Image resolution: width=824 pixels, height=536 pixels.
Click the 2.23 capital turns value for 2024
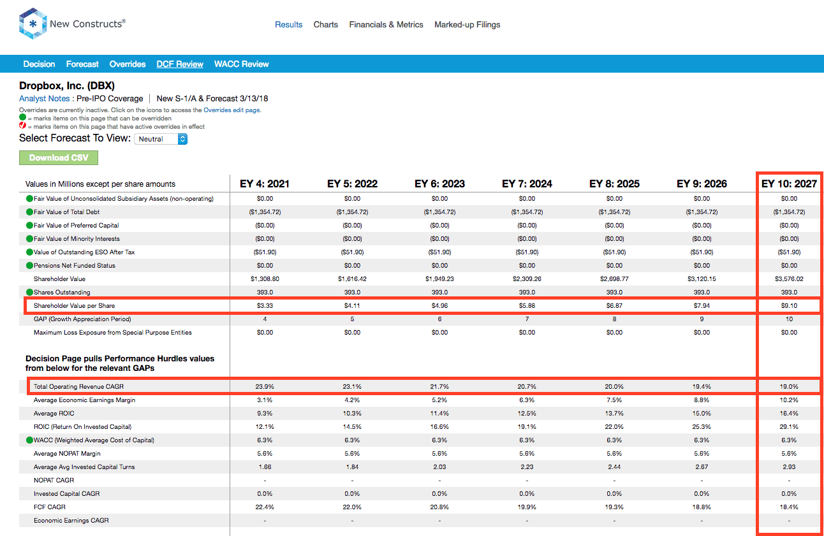click(x=527, y=467)
